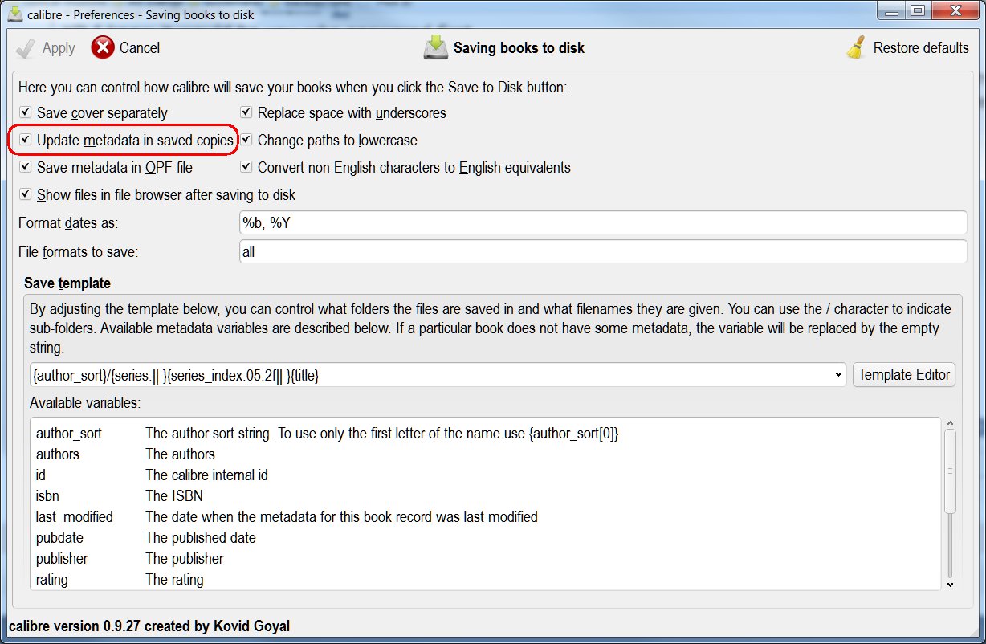Screen dimensions: 986x644
Task: Click the Restore defaults broom icon
Action: pyautogui.click(x=856, y=48)
